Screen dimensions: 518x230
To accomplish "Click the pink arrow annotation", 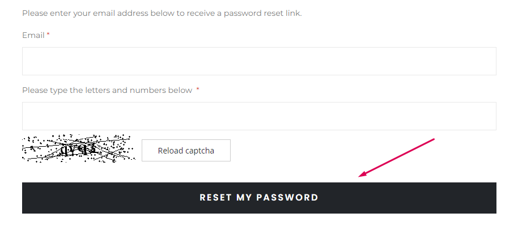I will (x=396, y=157).
